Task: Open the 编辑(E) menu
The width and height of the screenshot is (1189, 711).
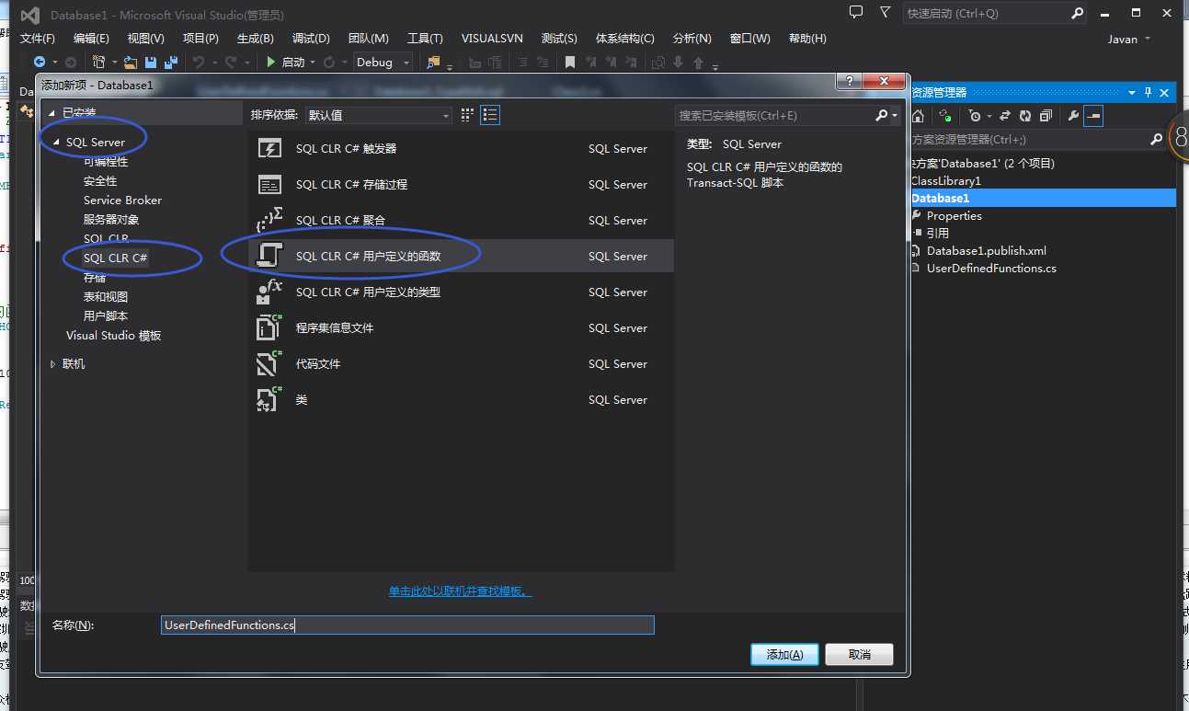Action: 91,39
